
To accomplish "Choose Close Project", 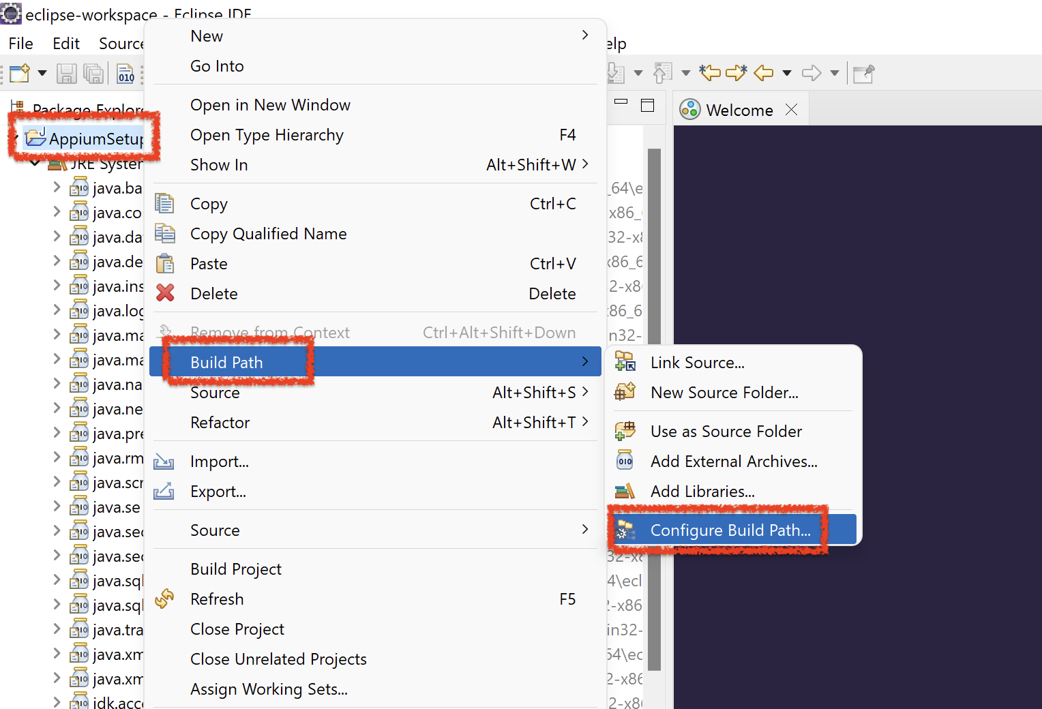I will tap(375, 629).
